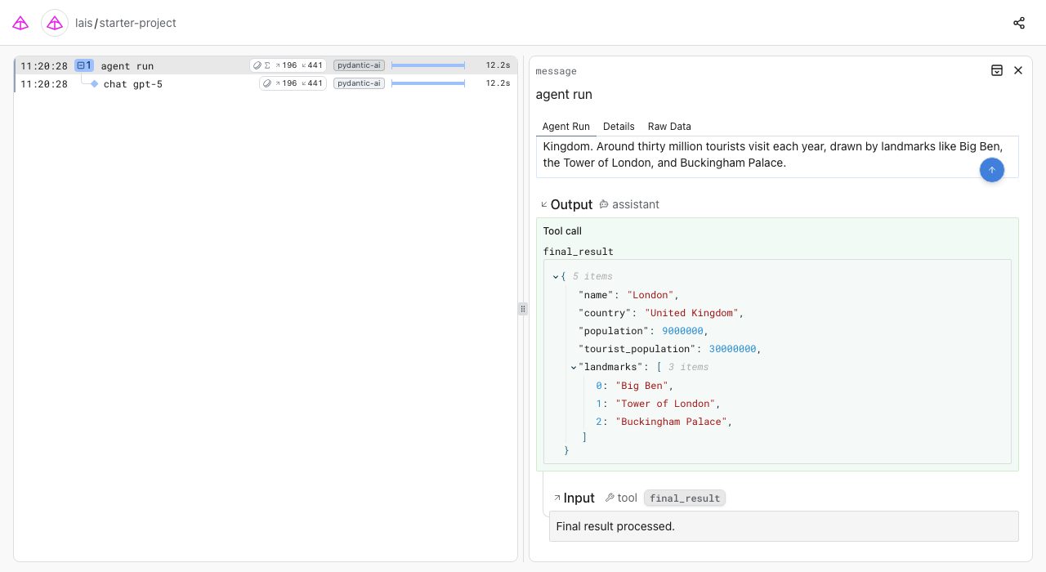Switch to the Details tab
1046x572 pixels.
coord(619,127)
